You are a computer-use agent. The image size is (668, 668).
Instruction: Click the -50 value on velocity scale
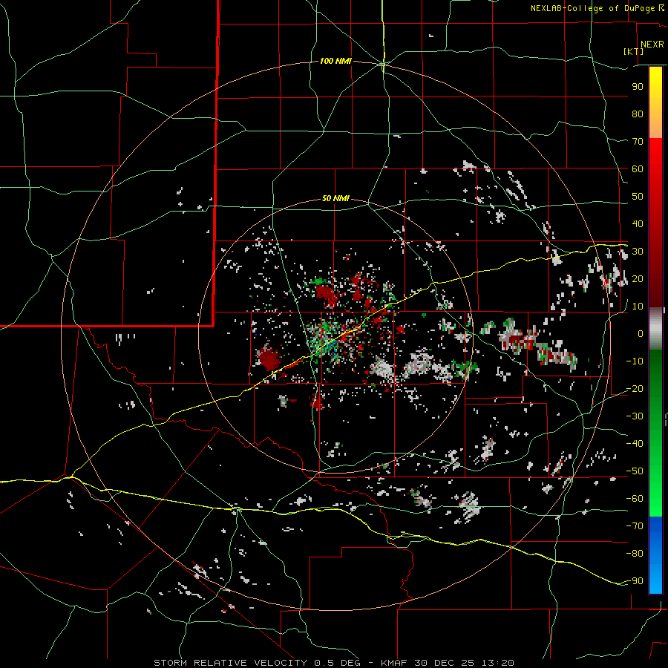(635, 471)
